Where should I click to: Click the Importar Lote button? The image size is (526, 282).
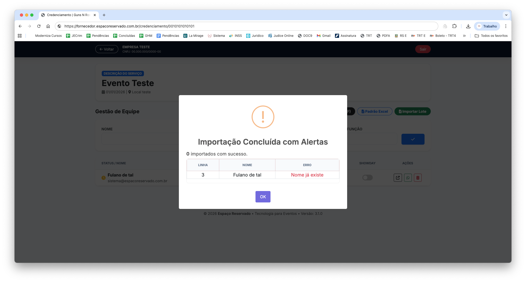(x=412, y=111)
